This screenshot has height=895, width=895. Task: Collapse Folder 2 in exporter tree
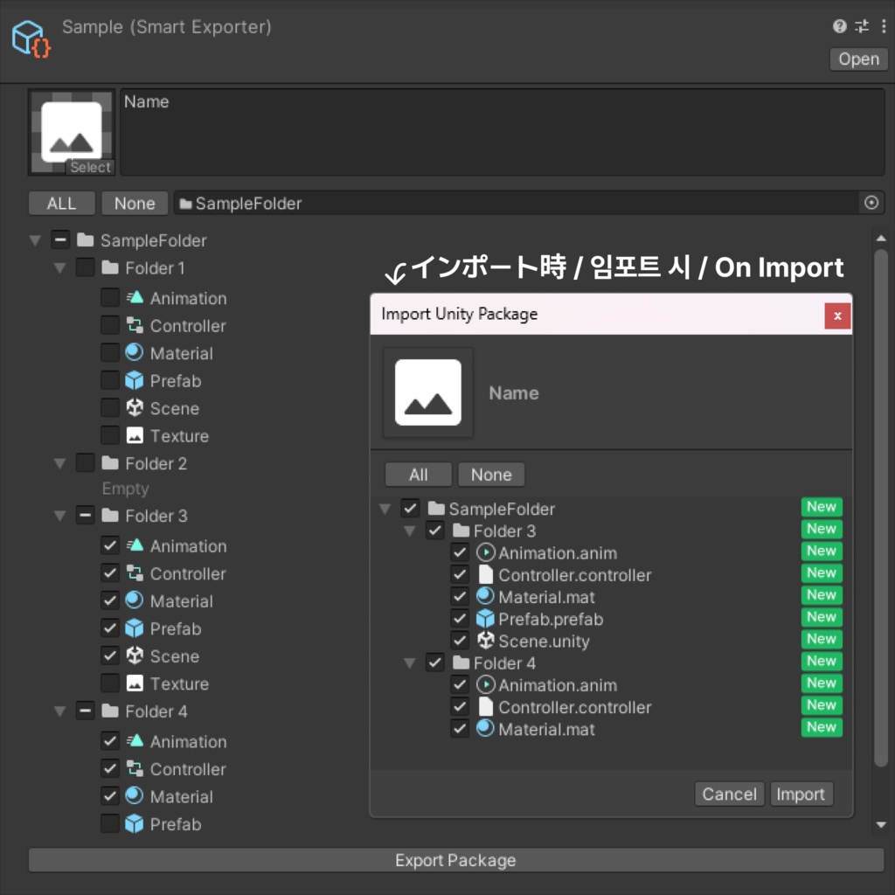point(60,463)
